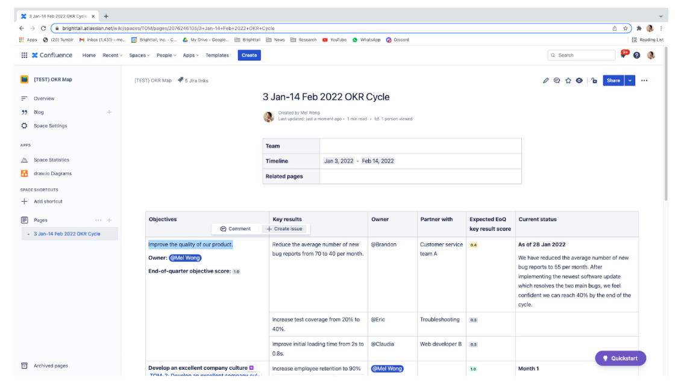681x392 pixels.
Task: Create a new page with Pages plus icon
Action: [110, 220]
